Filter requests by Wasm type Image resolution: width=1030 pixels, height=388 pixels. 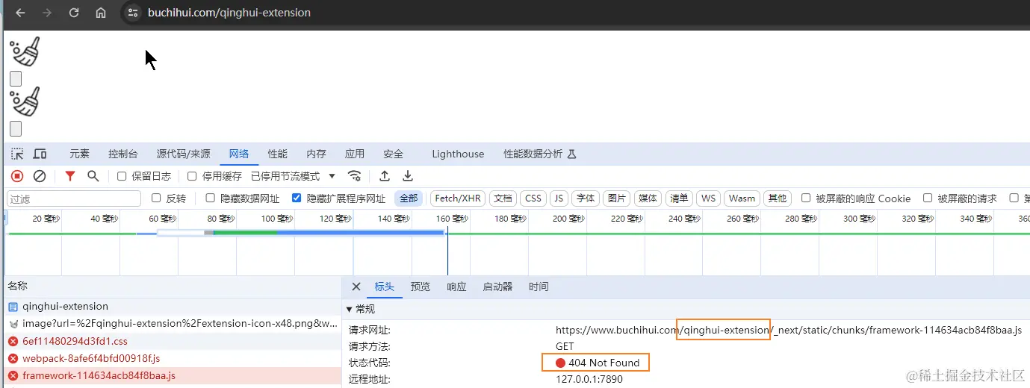pos(742,198)
